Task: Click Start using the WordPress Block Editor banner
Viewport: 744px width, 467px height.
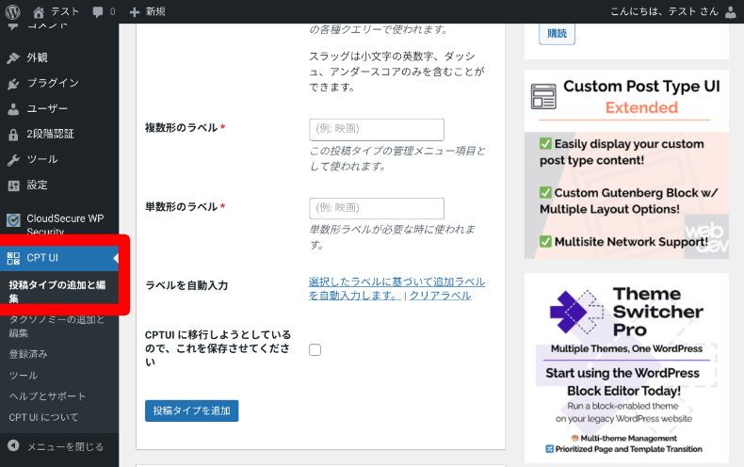Action: coord(623,382)
